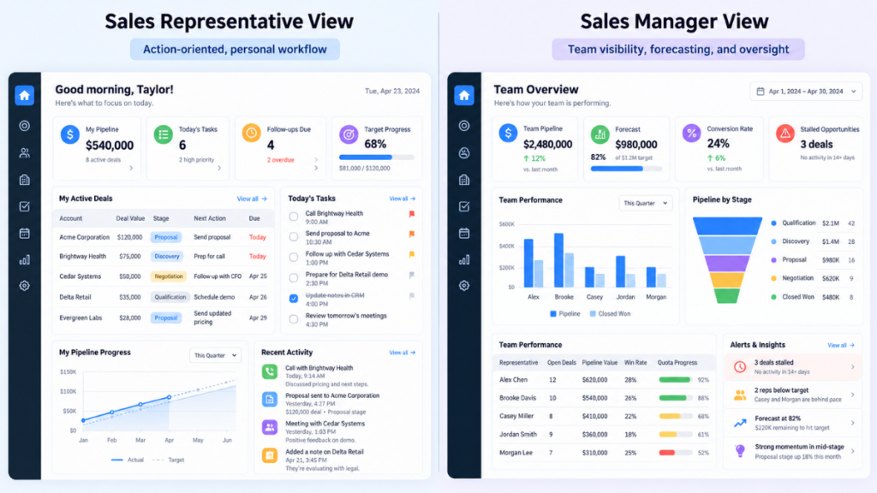Screen dimensions: 877x493
Task: Open the Home icon in Sales Representative sidebar
Action: (25, 96)
